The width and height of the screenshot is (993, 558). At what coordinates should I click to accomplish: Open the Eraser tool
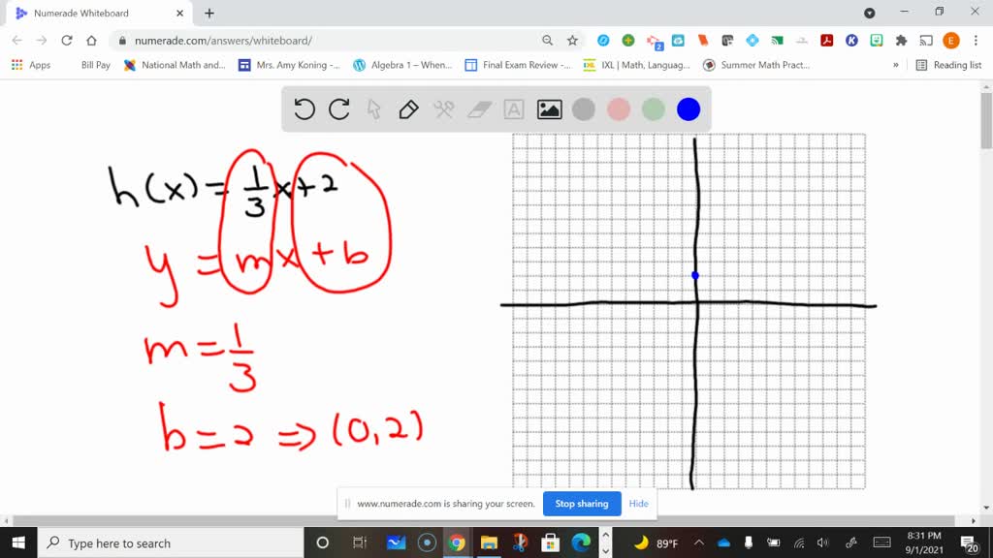coord(478,109)
